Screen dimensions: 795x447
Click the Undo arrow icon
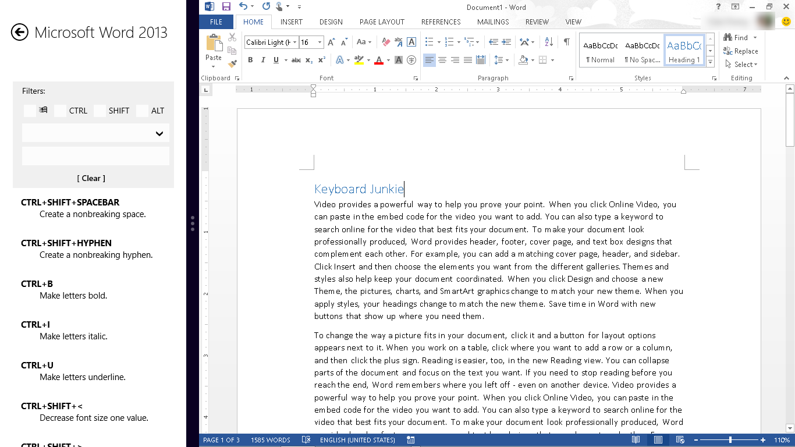[x=243, y=7]
